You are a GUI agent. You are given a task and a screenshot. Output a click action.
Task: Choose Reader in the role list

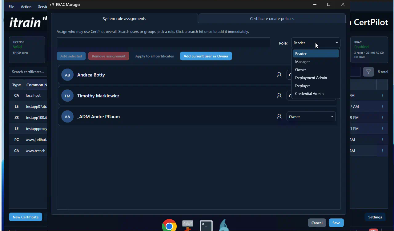point(316,53)
